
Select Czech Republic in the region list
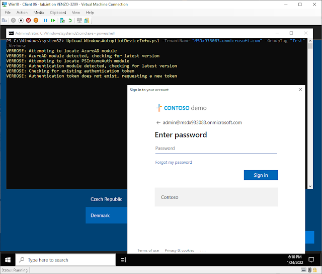tap(106, 199)
